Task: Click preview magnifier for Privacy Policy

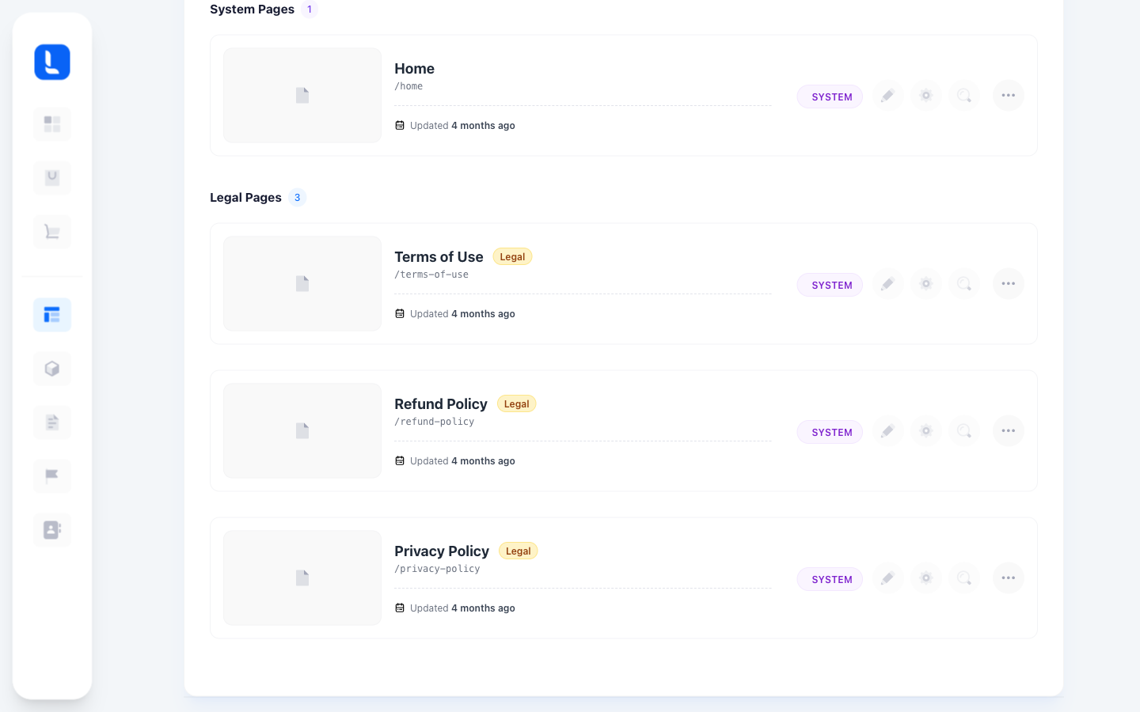Action: [x=964, y=578]
